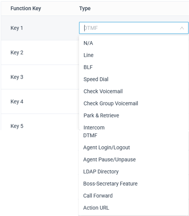Select Check Group Voicemail
189x216 pixels.
pyautogui.click(x=111, y=104)
